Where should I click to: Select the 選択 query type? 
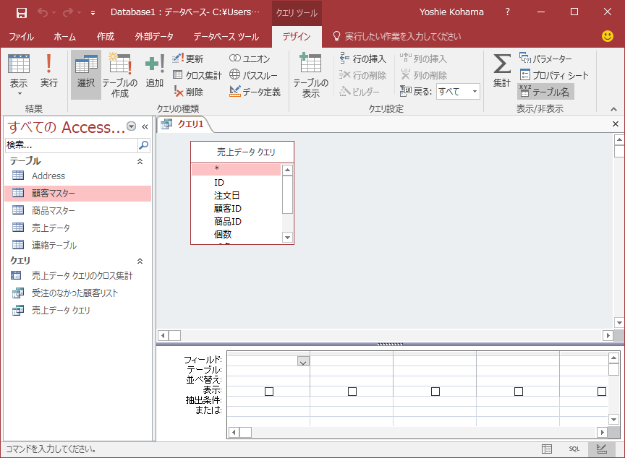(x=86, y=74)
